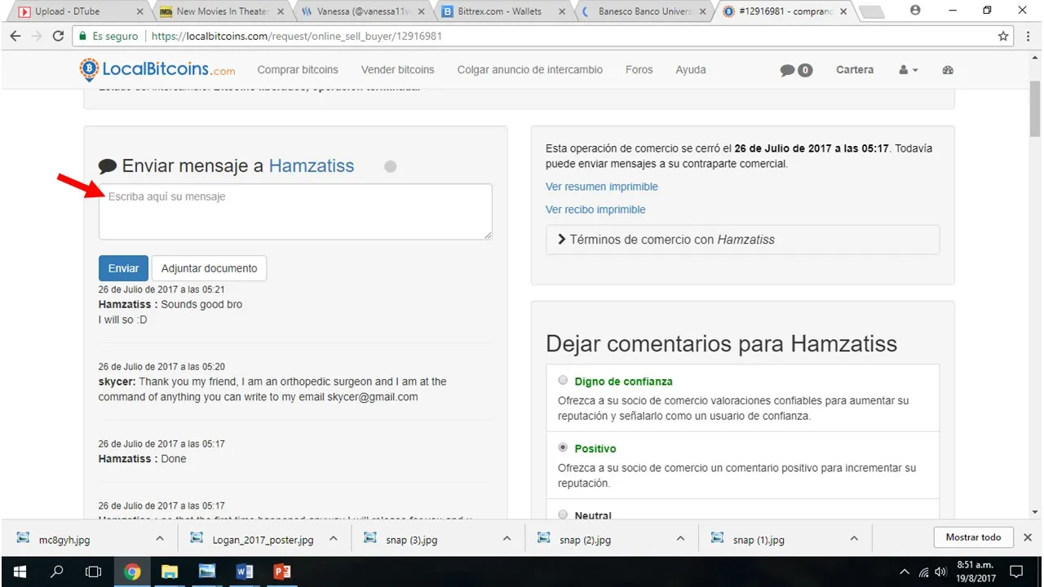Click the browser address bar URL
This screenshot has height=587, width=1044.
tap(297, 37)
